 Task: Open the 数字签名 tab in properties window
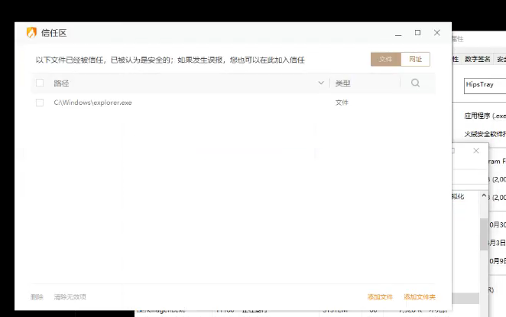coord(478,59)
